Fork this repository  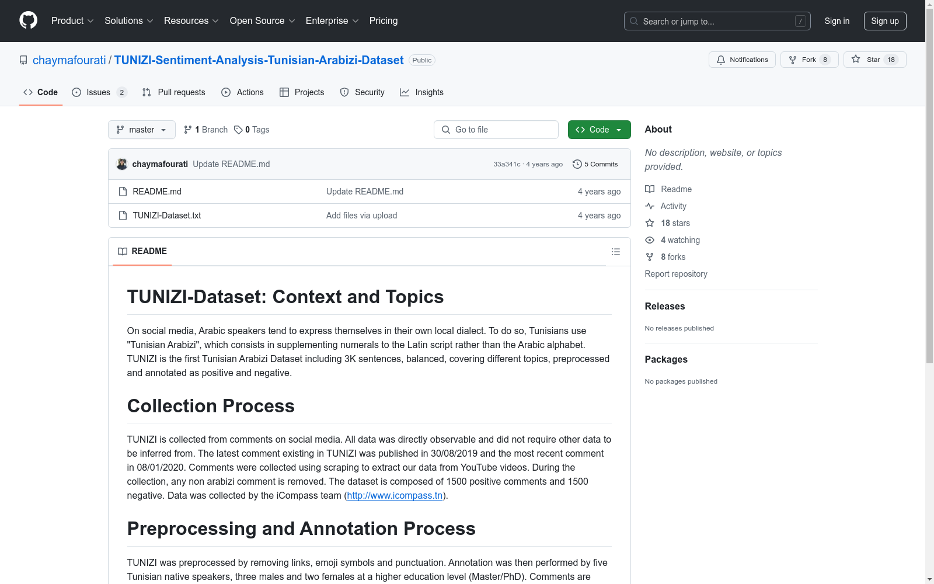tap(809, 60)
